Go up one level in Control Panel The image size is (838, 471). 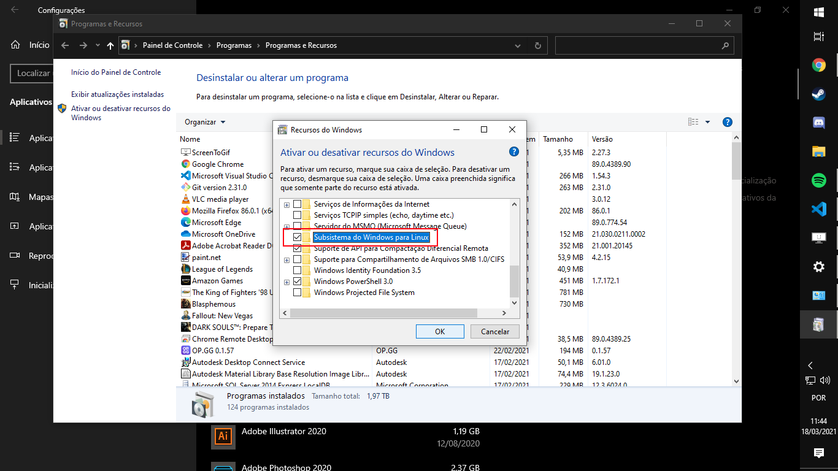[x=110, y=45]
